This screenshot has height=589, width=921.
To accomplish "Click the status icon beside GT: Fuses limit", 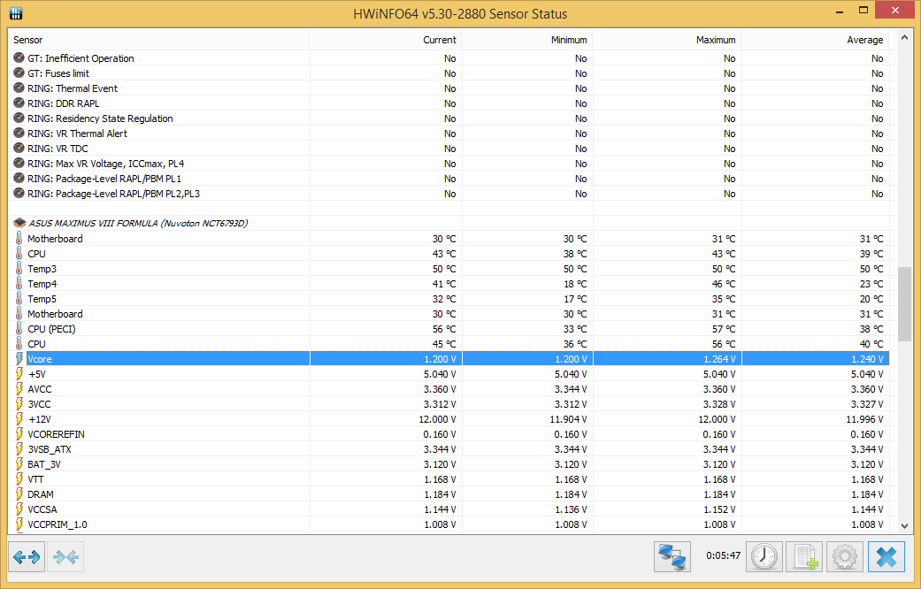I will 19,73.
